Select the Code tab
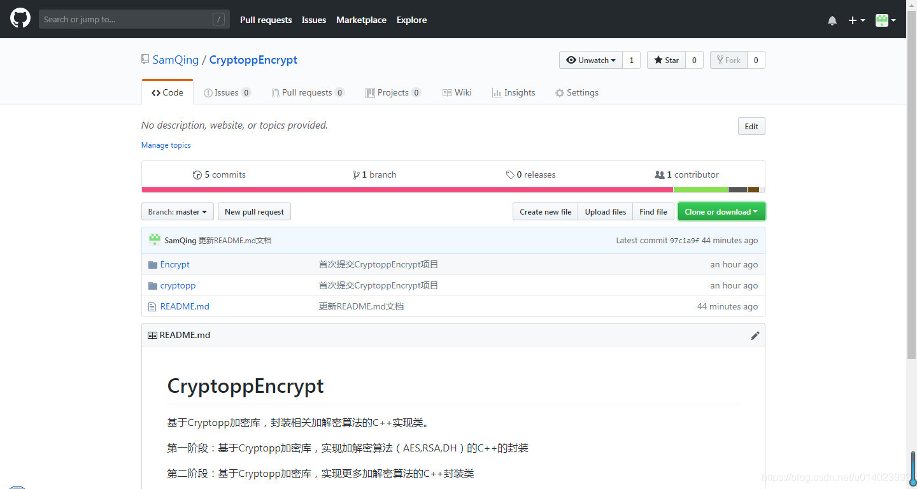The width and height of the screenshot is (917, 489). [x=167, y=92]
